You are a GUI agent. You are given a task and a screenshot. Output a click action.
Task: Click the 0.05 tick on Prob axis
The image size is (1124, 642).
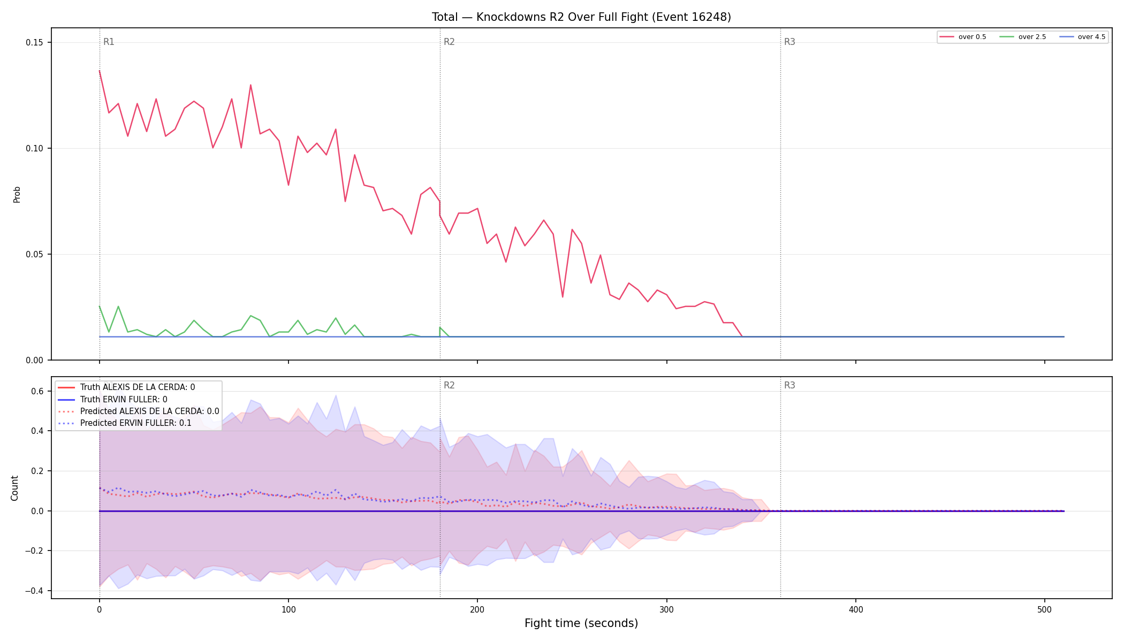point(35,255)
